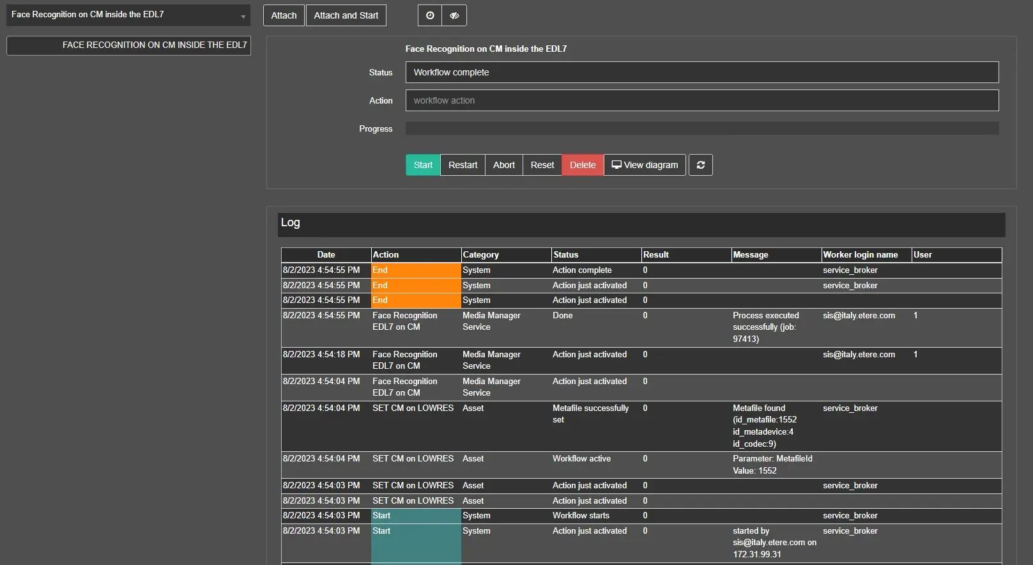Image resolution: width=1033 pixels, height=565 pixels.
Task: Restart the workflow
Action: 463,165
